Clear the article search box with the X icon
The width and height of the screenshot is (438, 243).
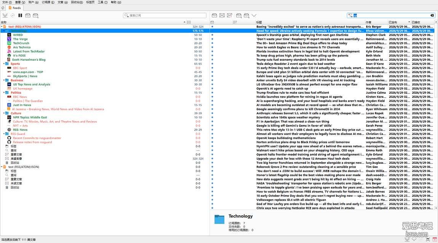pos(432,15)
